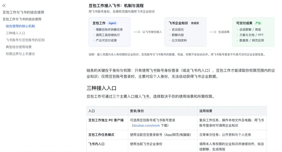The width and height of the screenshot is (282, 152).
Task: Click the 豆包工作接入飞书：机制与流程 diagram title
Action: point(116,6)
